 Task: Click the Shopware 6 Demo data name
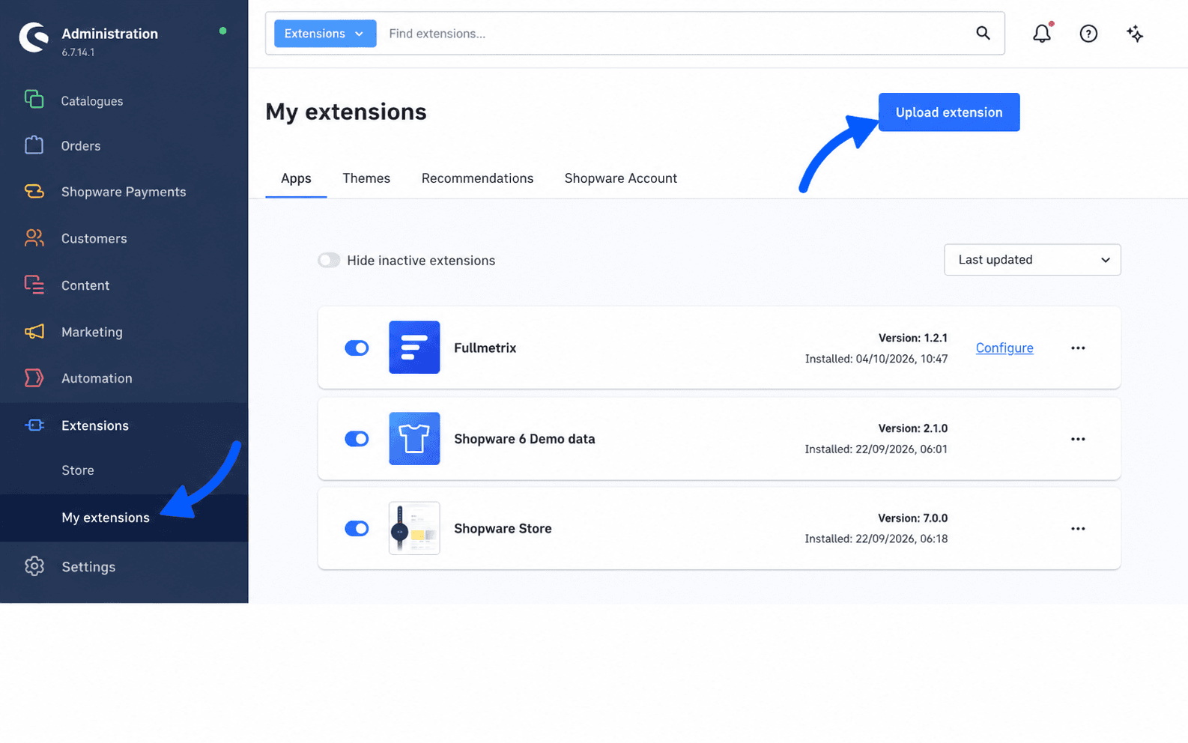[524, 439]
